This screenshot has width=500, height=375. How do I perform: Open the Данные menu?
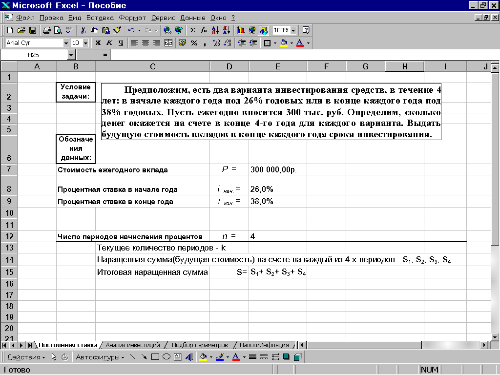(192, 18)
